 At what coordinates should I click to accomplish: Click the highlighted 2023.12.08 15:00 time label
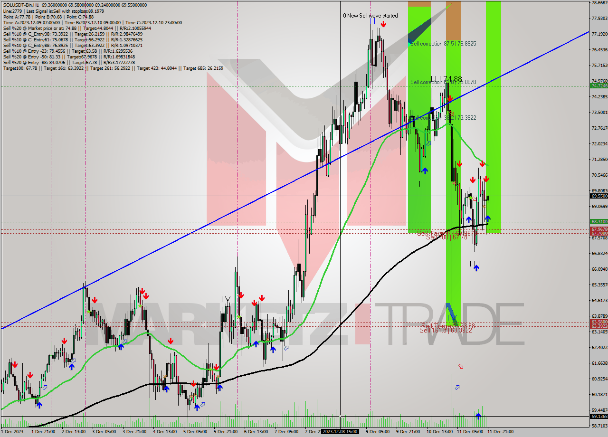(340, 432)
